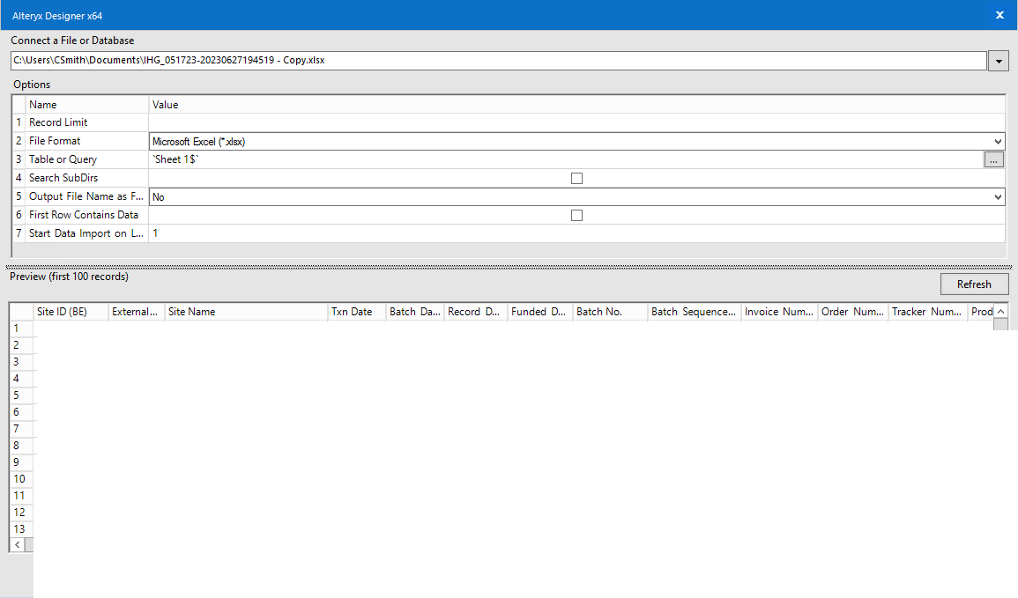1018x598 pixels.
Task: Open the Output File Name as Field dropdown
Action: click(x=997, y=196)
